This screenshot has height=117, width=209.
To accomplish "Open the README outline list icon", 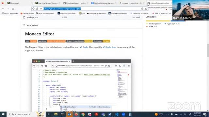I will pos(24,25).
